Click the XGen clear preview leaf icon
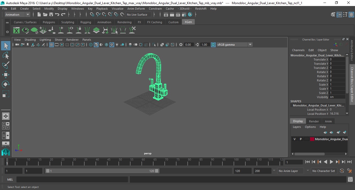Image resolution: width=355 pixels, height=190 pixels. [34, 31]
